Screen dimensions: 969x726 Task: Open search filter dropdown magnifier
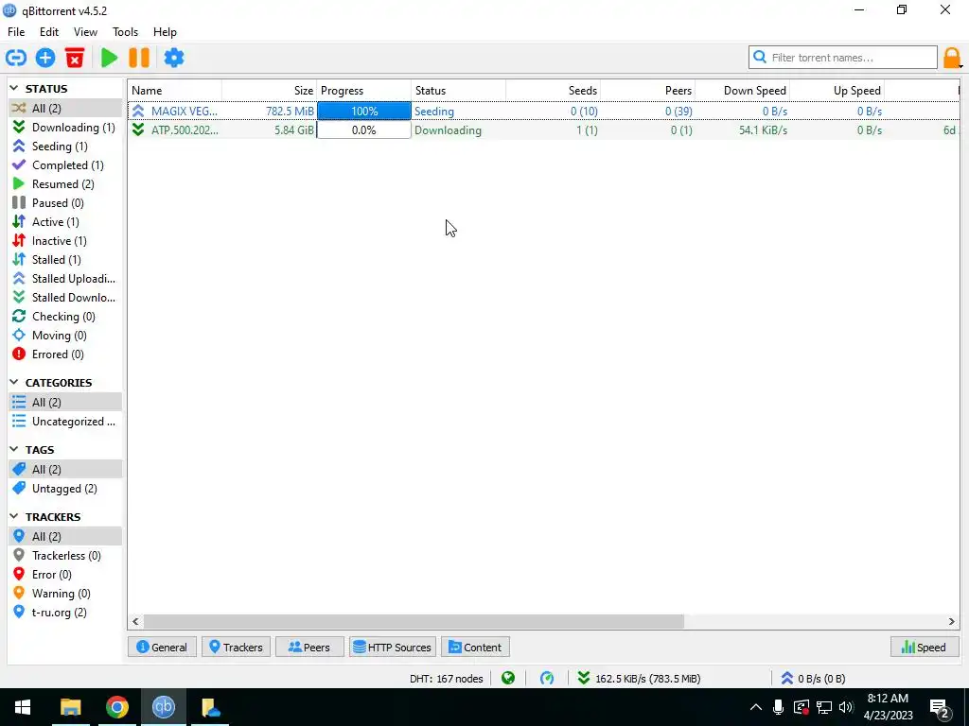[760, 58]
